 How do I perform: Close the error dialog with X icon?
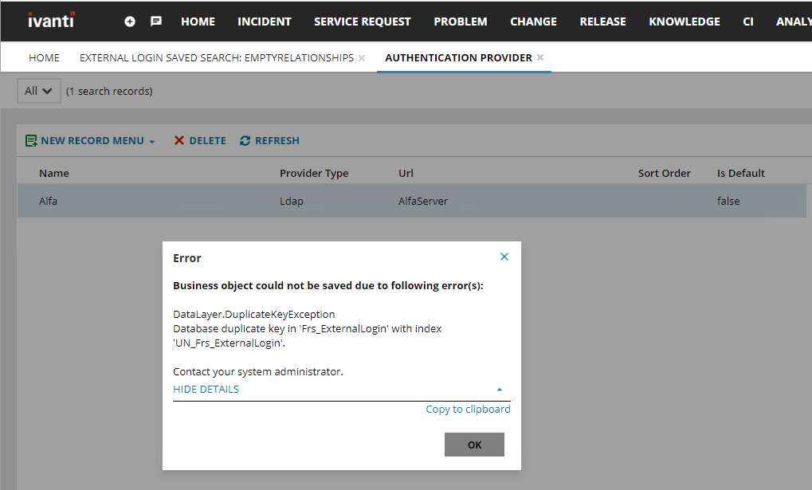[504, 257]
